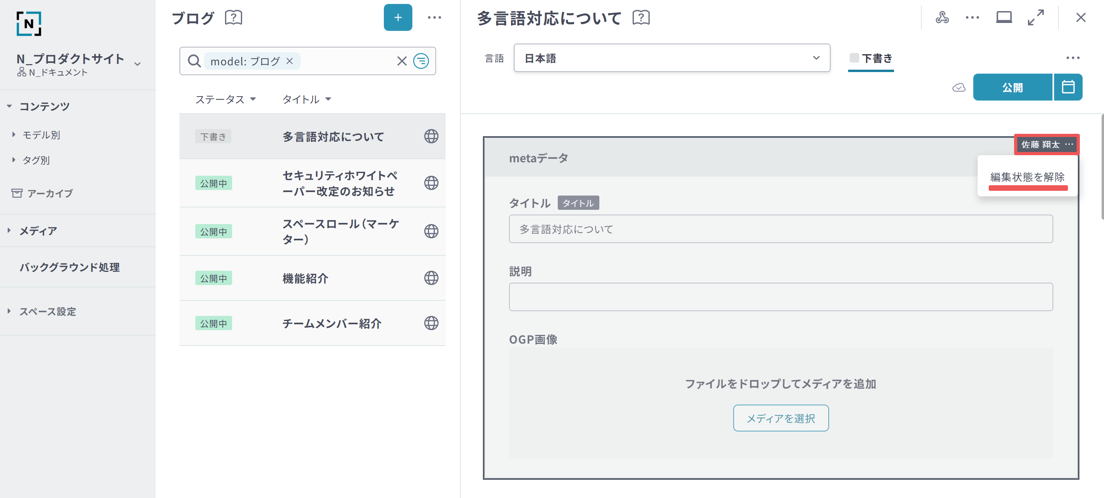Click the globe icon for 機能紹介 row
1104x498 pixels.
pos(431,278)
